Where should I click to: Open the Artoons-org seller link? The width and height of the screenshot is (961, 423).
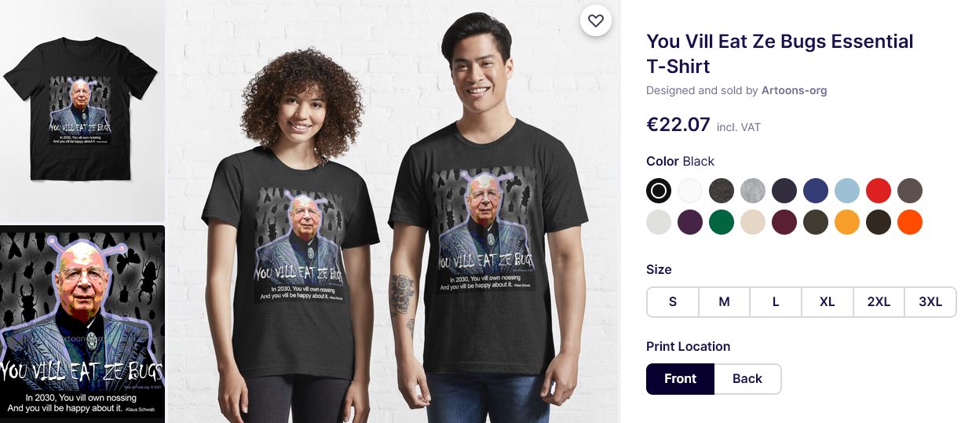tap(794, 90)
